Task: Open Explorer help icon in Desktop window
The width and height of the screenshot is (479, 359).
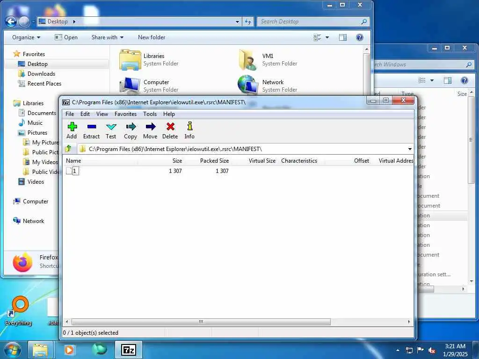Action: pyautogui.click(x=360, y=37)
